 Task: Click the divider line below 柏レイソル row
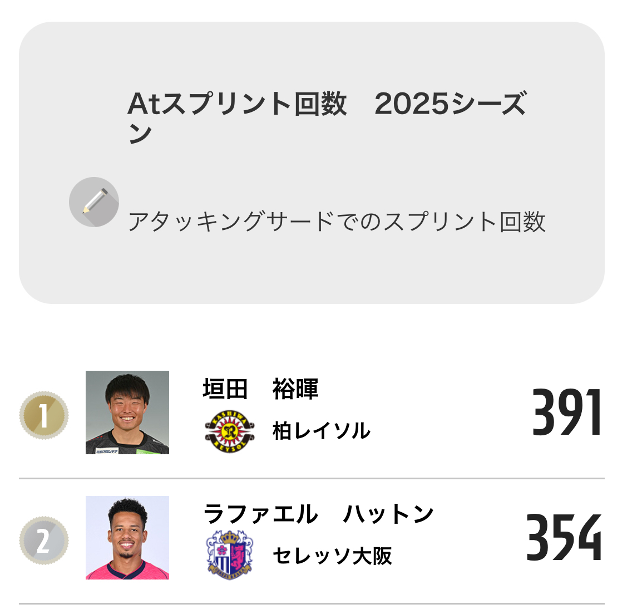(x=312, y=478)
